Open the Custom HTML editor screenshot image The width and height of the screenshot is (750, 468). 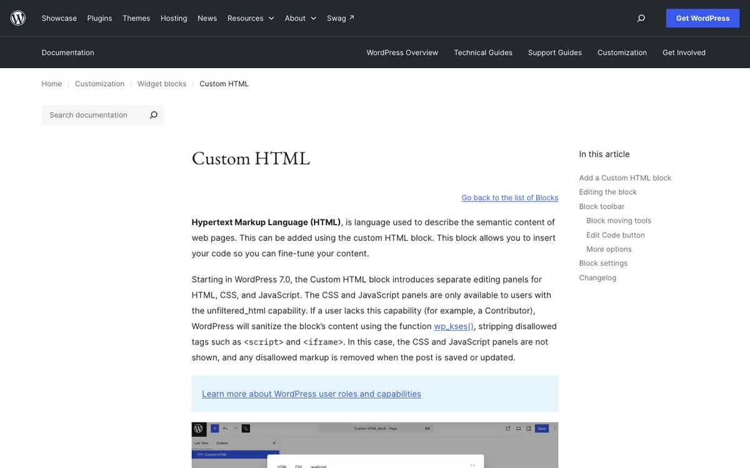pyautogui.click(x=375, y=445)
